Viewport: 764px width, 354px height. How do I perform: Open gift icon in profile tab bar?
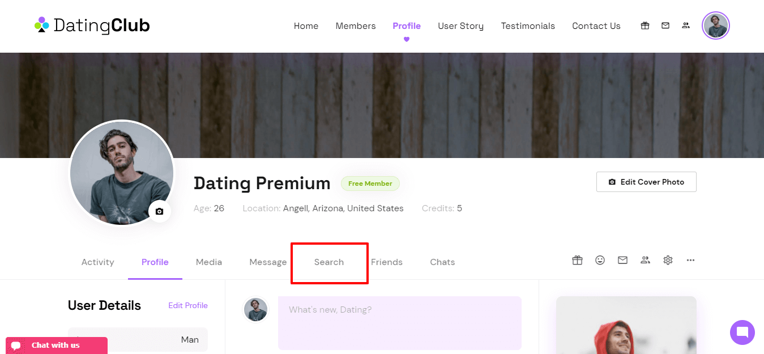coord(577,260)
